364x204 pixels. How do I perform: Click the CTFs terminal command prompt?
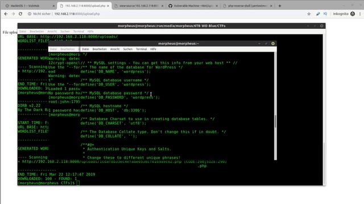point(48,183)
